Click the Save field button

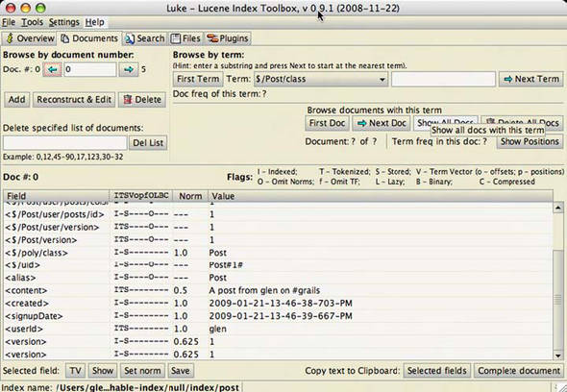(180, 371)
